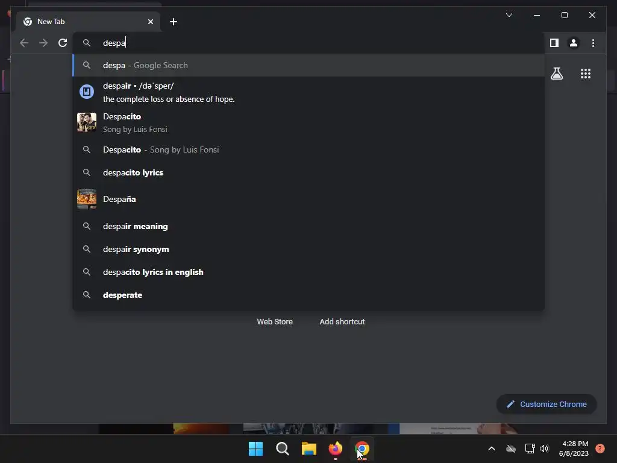Open a new tab with the plus button
This screenshot has height=463, width=617.
point(173,22)
